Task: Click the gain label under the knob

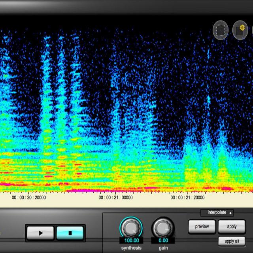Action: [x=162, y=248]
